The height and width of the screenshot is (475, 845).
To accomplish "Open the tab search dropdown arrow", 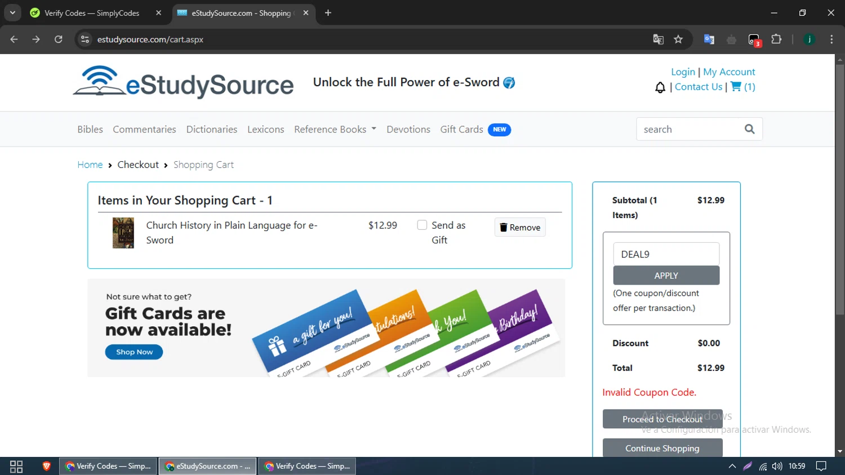I will tap(12, 13).
